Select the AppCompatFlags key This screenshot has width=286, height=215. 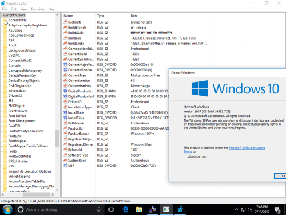(x=21, y=35)
